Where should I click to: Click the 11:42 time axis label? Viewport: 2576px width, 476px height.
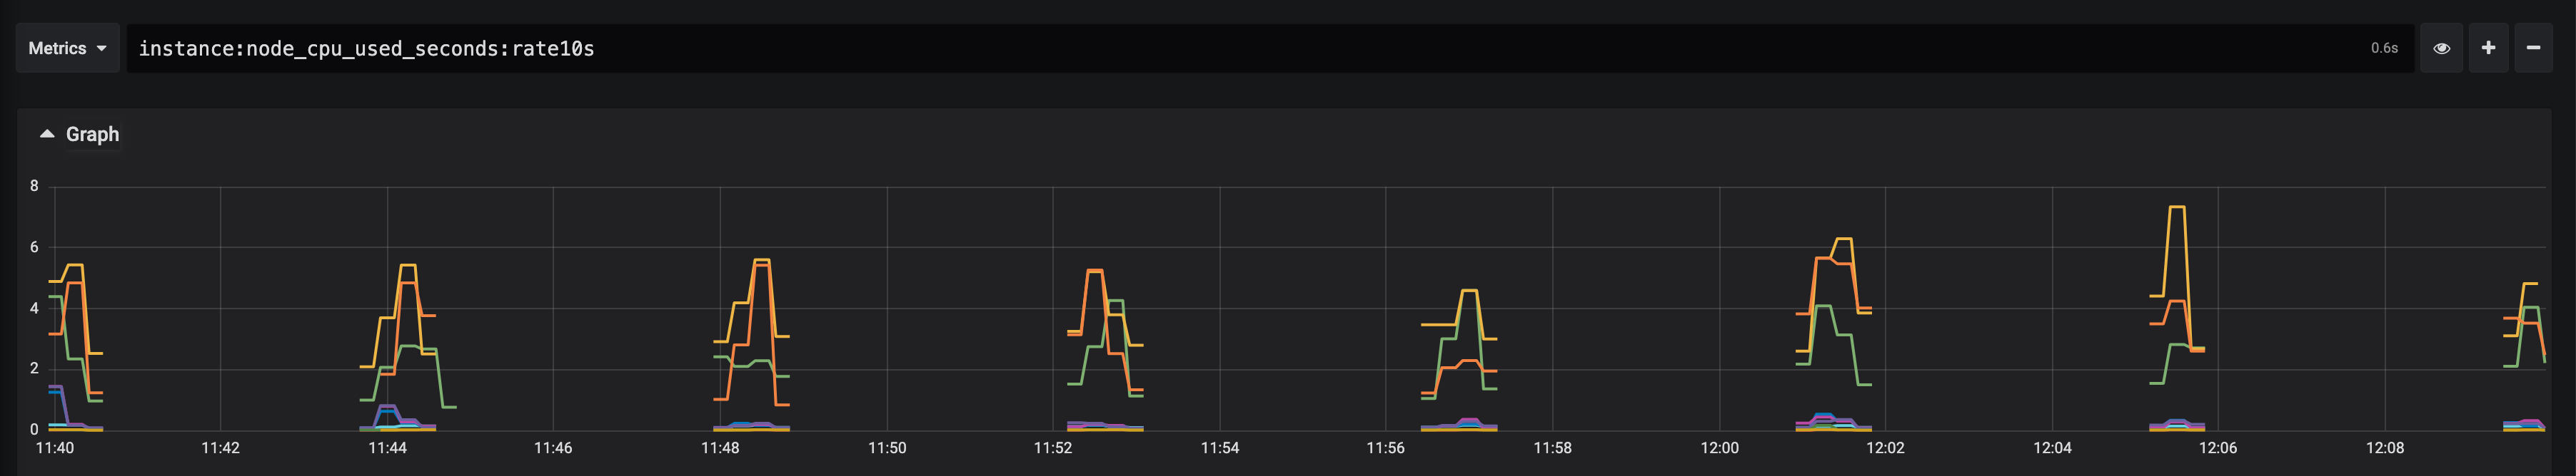[220, 448]
